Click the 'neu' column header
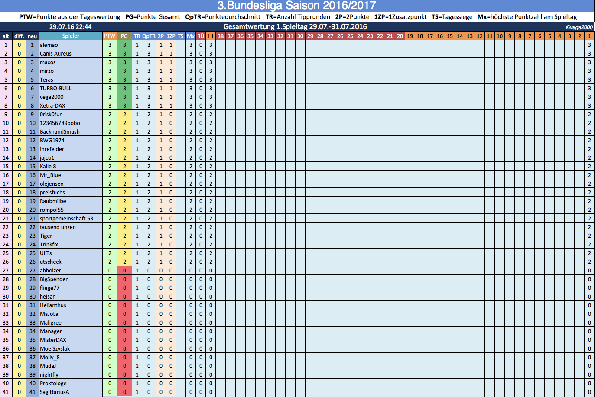This screenshot has height=397, width=595. pos(32,36)
